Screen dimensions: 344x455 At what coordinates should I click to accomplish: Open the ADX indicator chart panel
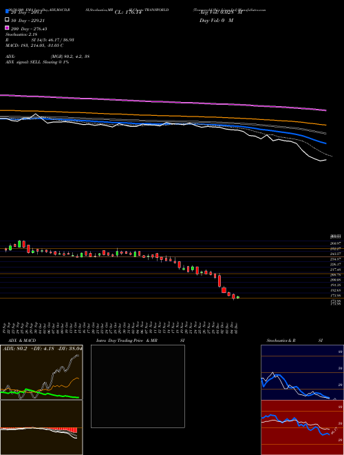pos(41,372)
